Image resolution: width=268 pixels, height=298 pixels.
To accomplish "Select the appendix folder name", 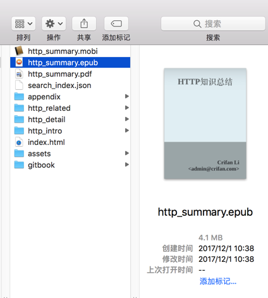I will coord(44,97).
